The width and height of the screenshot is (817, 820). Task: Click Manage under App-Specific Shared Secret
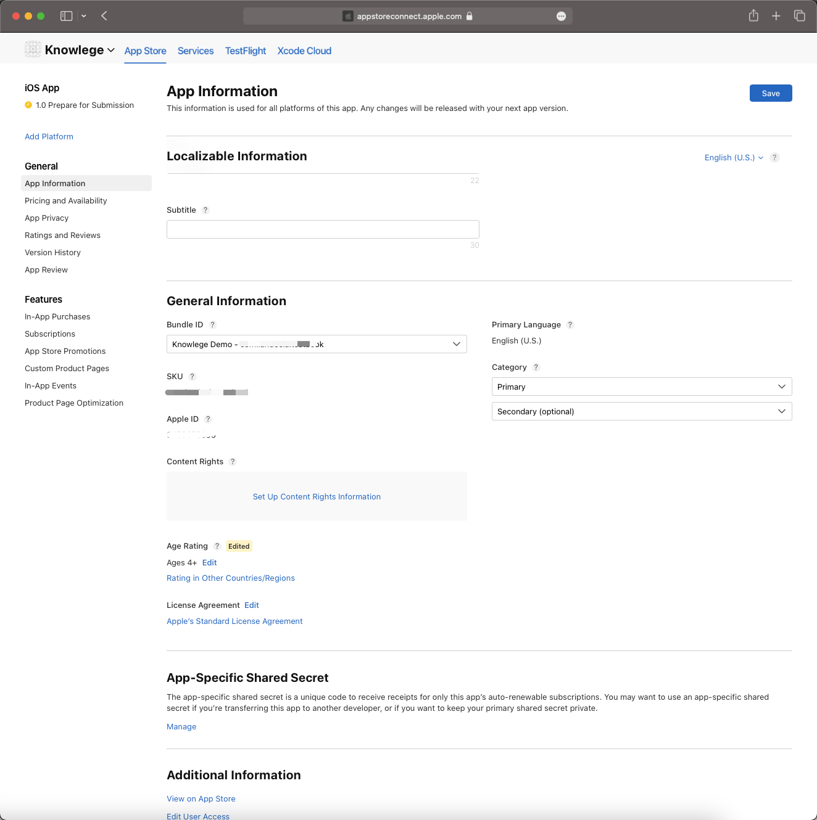click(181, 727)
